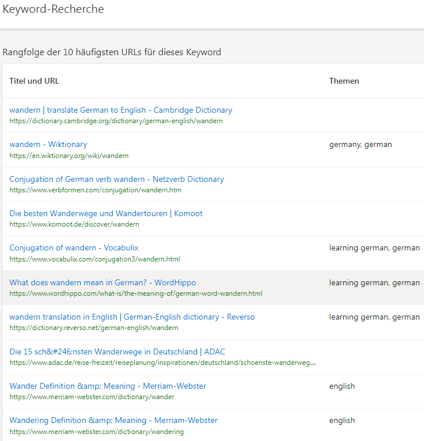
Task: Open Wandering Definition Merriam-Webster link
Action: (113, 420)
